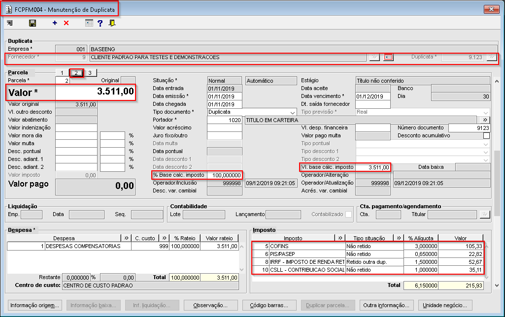Screen dimensions: 505x317
Task: Toggle the Desconto acumulativo checkbox
Action: pos(486,135)
